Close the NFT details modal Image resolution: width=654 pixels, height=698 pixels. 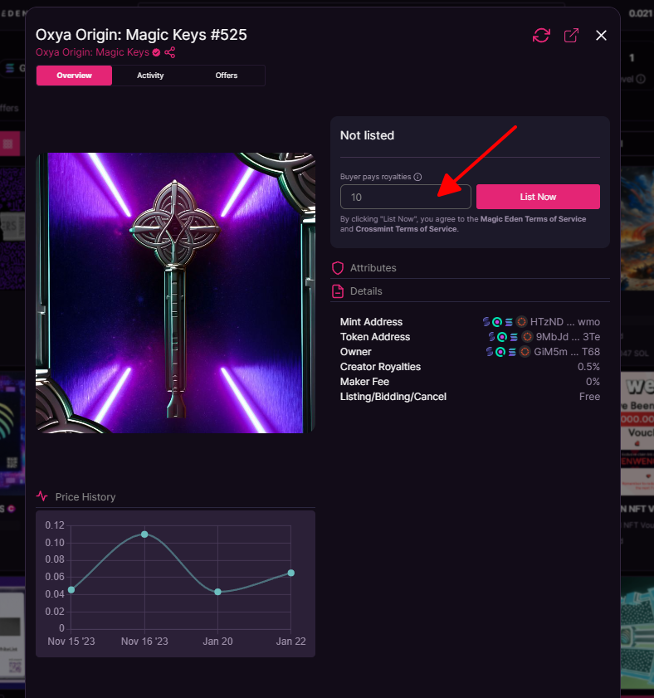[x=601, y=35]
